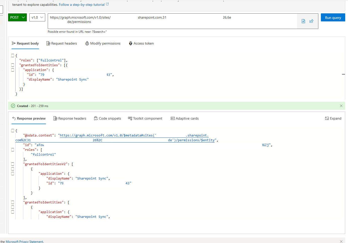
Task: Collapse the grantedToIdentitiesV2 application object
Action: tap(13, 173)
